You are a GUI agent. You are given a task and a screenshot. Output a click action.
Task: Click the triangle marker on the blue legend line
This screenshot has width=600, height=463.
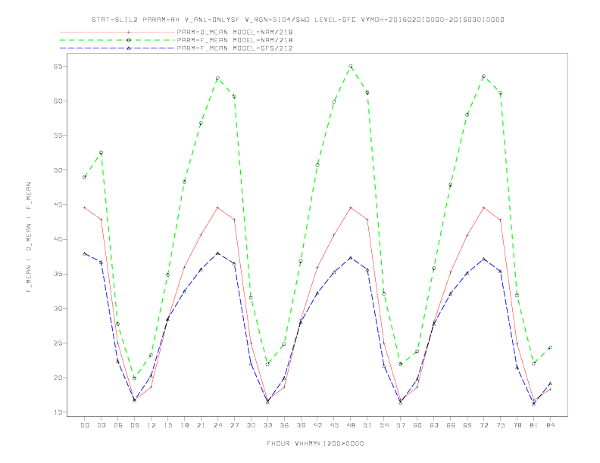click(129, 48)
